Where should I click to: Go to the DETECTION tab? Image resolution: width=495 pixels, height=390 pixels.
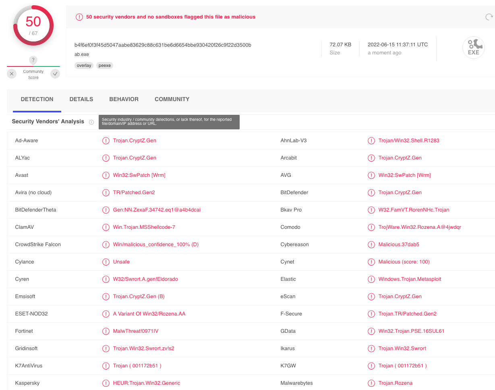point(37,99)
